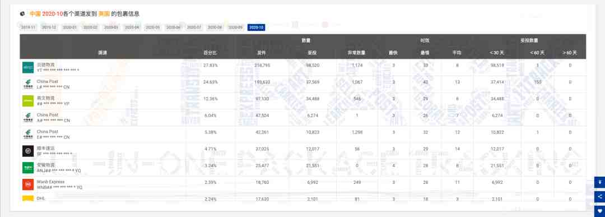Image resolution: width=605 pixels, height=217 pixels.
Task: Click the green Anjun logistics logo
Action: click(28, 168)
